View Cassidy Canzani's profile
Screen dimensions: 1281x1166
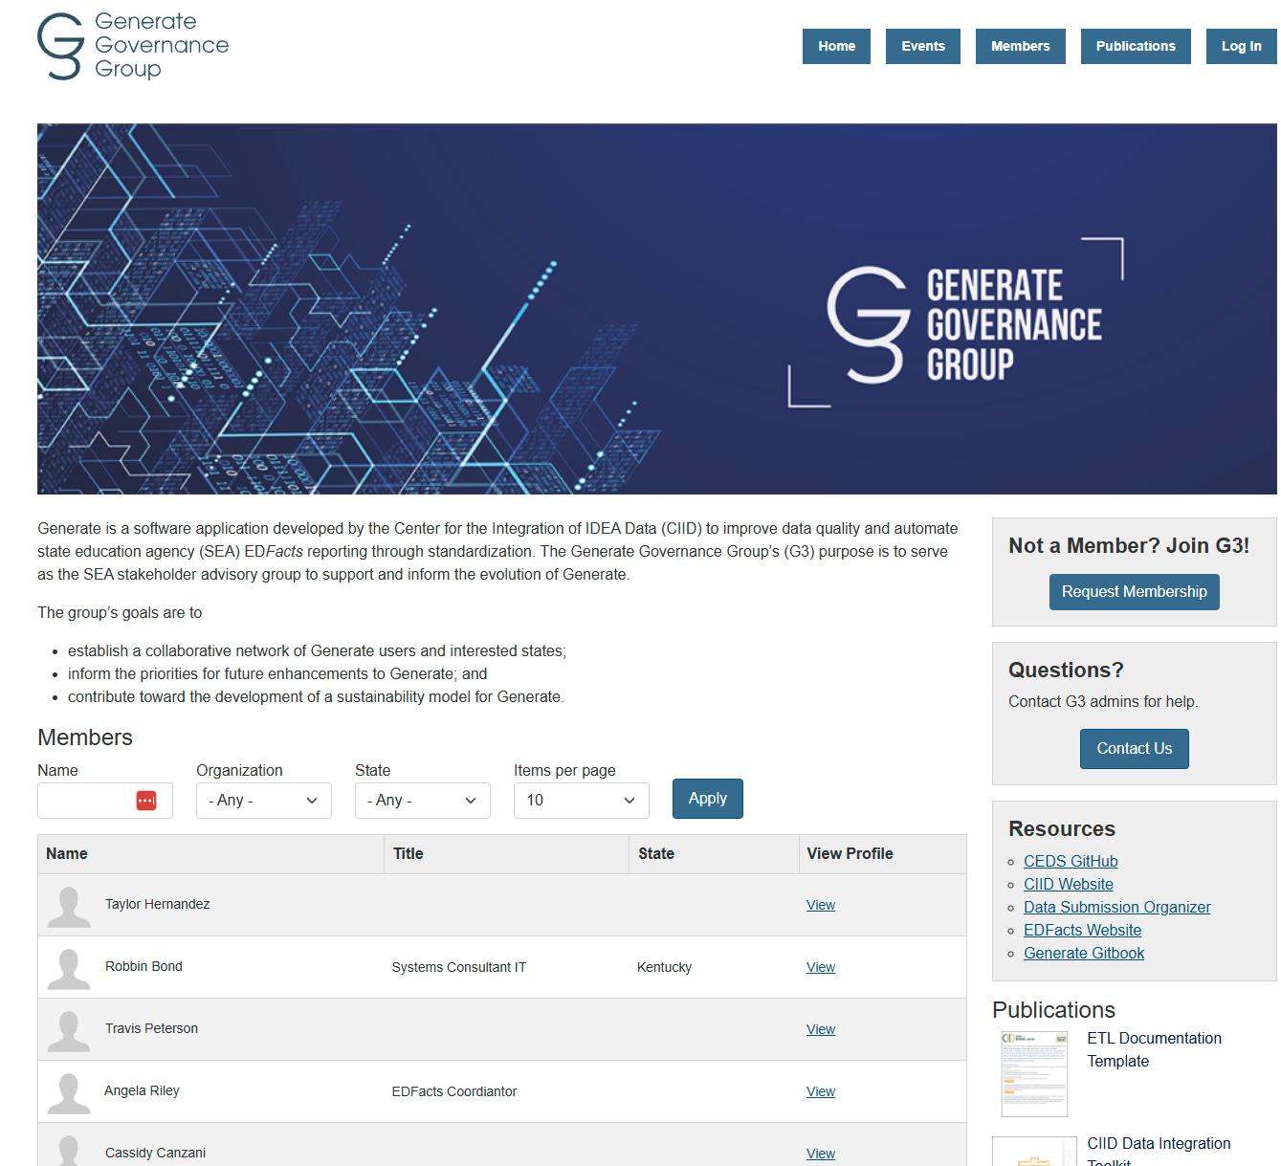click(x=821, y=1154)
